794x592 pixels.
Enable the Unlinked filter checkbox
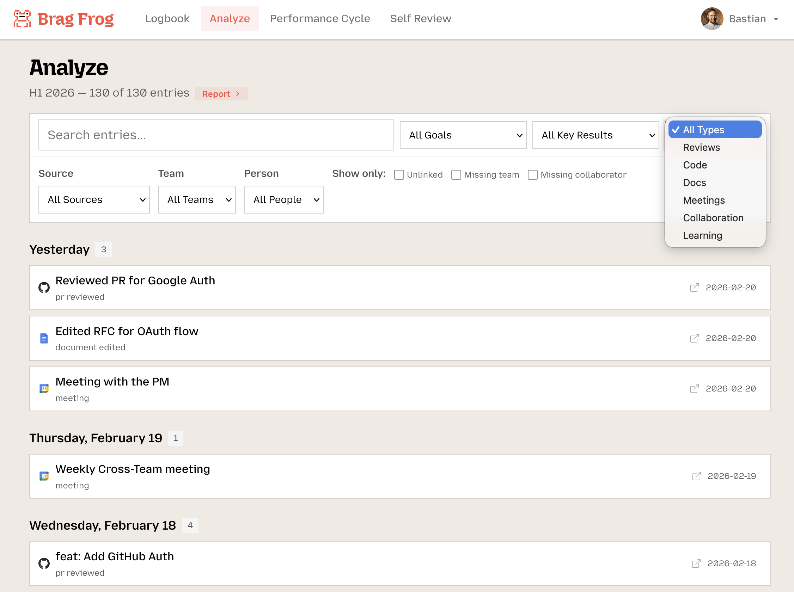pos(399,174)
